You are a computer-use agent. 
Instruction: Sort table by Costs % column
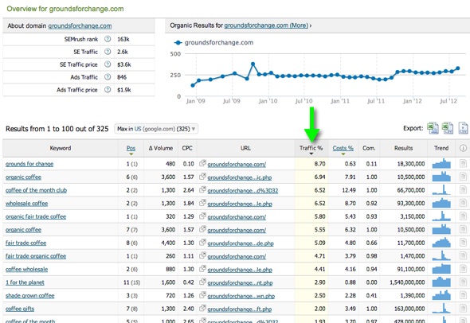pos(343,148)
